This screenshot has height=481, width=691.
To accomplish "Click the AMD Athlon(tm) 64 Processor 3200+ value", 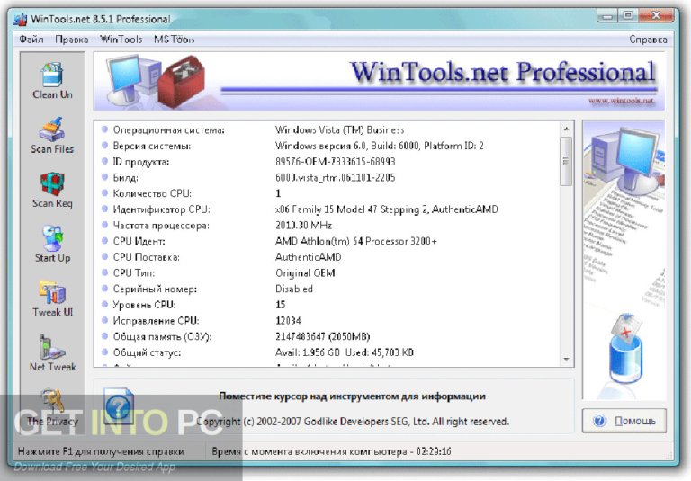I will click(x=356, y=241).
